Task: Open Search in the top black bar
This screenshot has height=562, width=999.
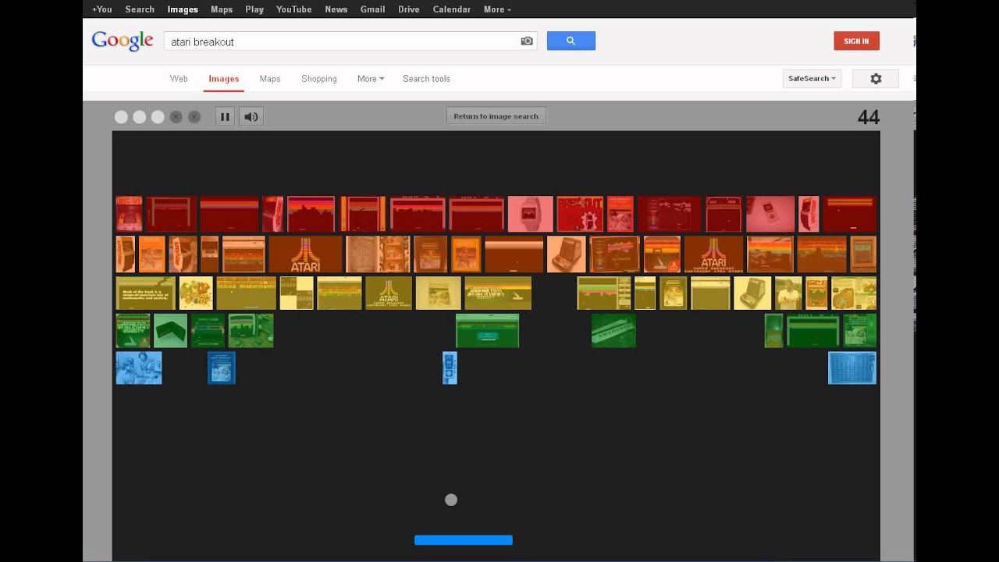Action: click(x=140, y=9)
